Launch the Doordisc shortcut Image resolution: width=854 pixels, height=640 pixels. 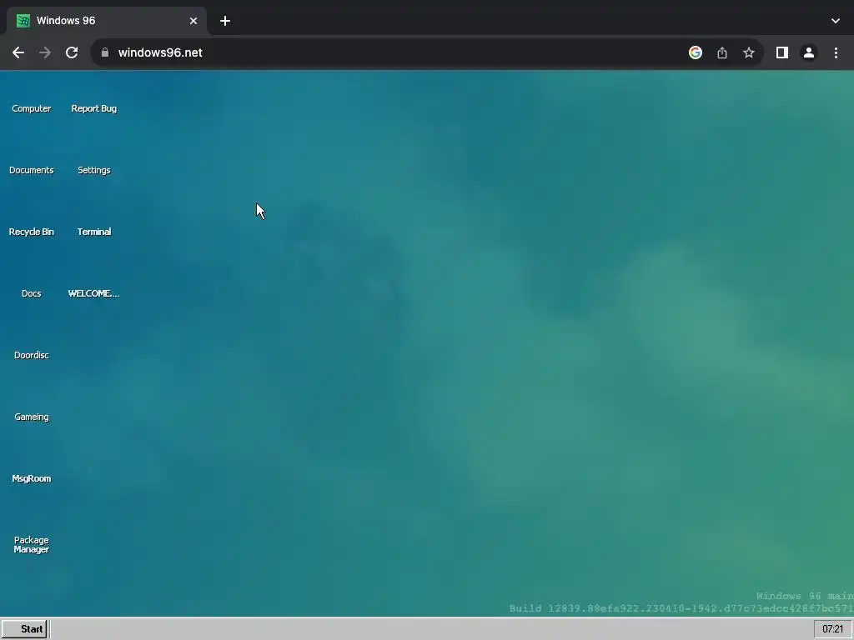coord(31,355)
